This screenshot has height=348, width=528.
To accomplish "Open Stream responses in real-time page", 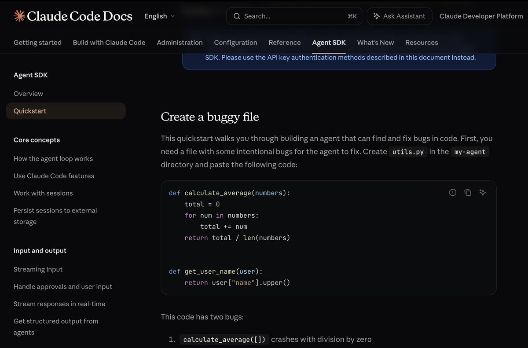I will click(x=59, y=304).
